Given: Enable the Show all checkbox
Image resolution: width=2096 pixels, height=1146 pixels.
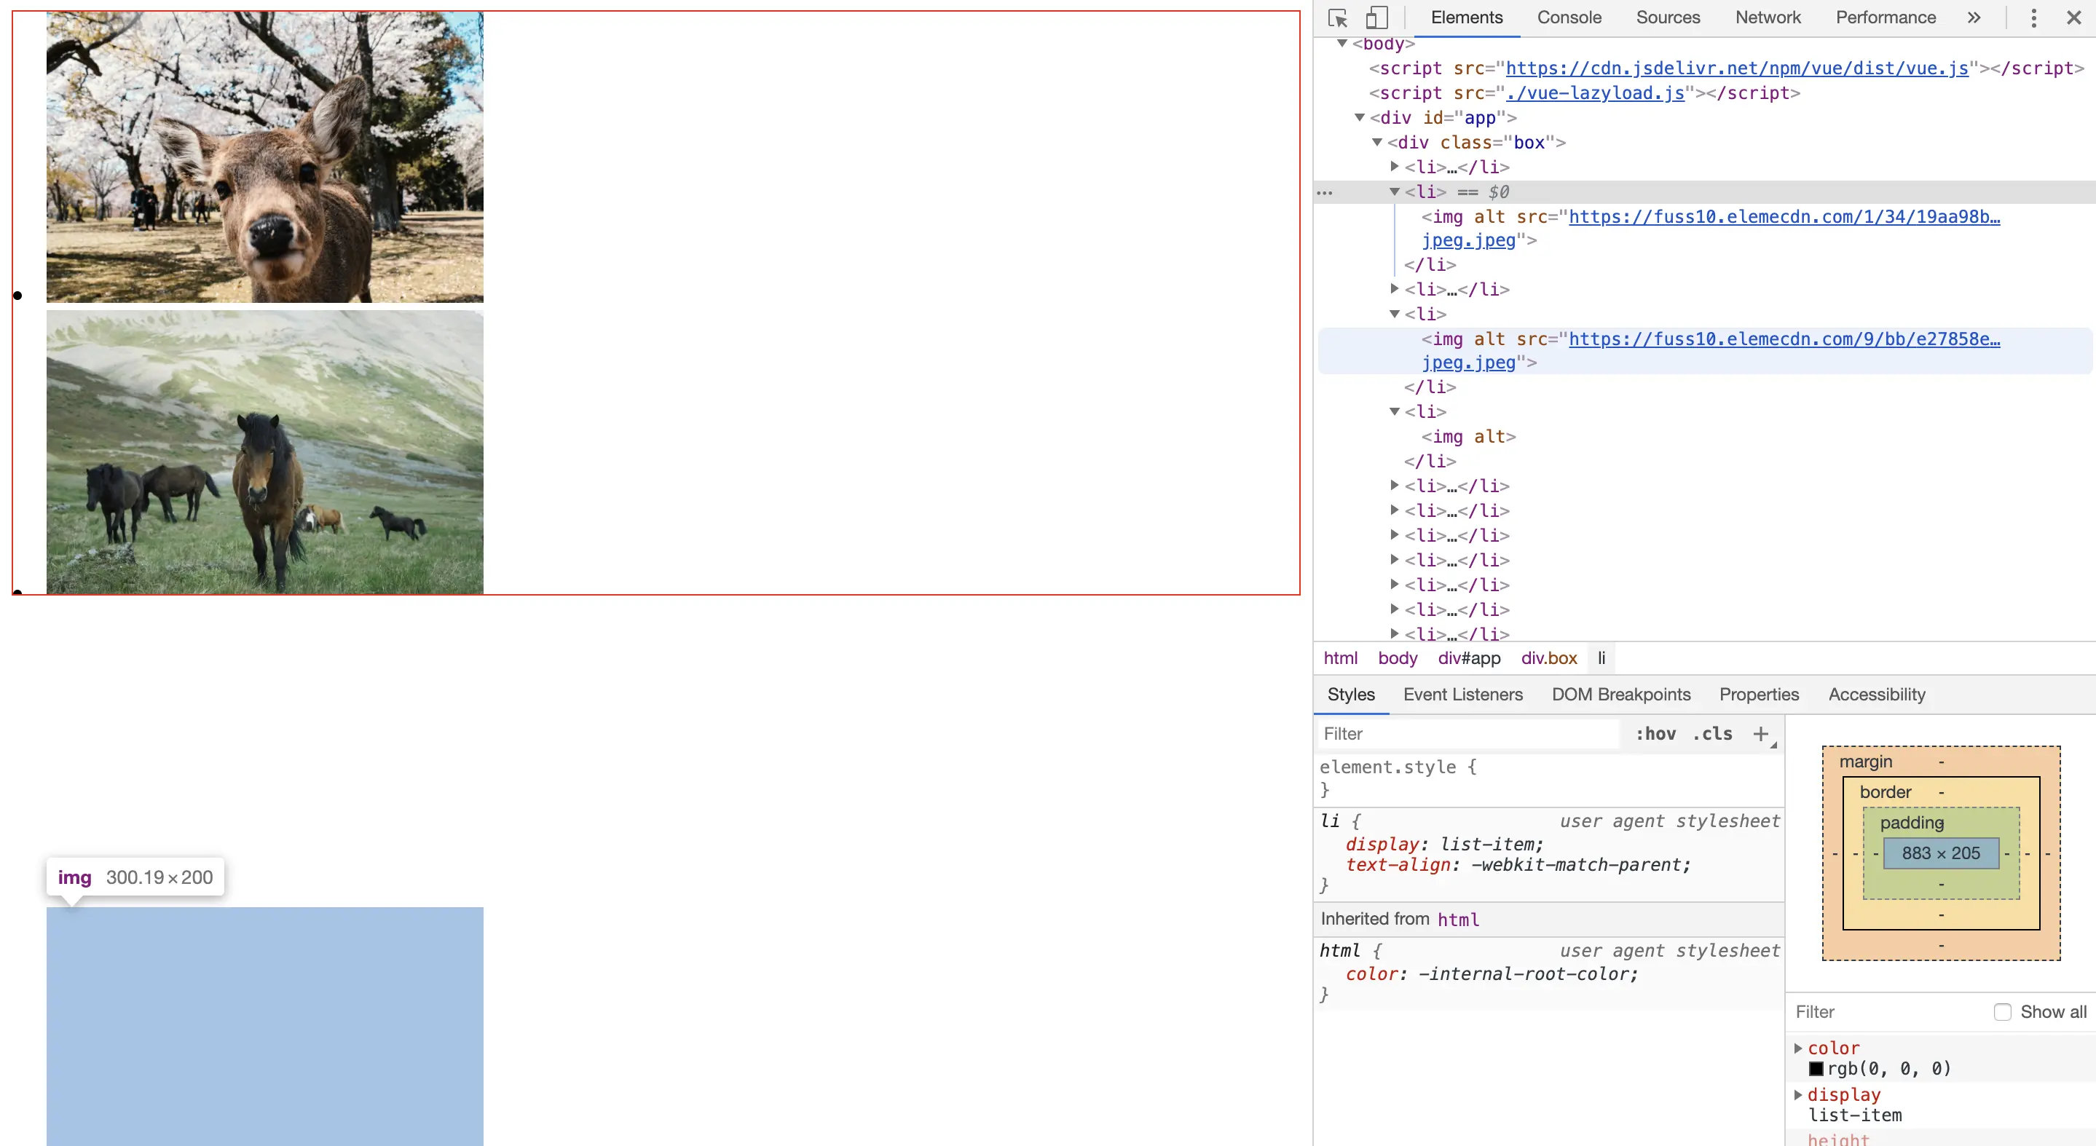Looking at the screenshot, I should pyautogui.click(x=2003, y=1012).
